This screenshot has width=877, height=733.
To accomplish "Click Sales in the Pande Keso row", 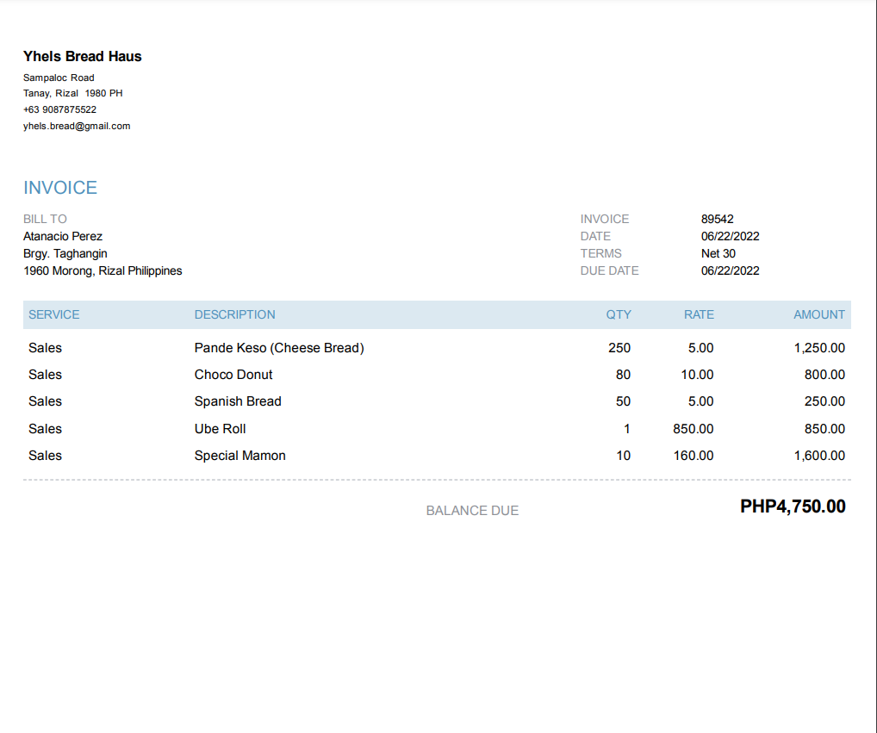I will (46, 348).
